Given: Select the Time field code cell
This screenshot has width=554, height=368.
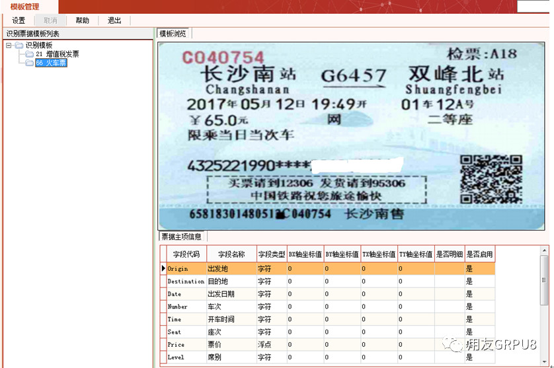Looking at the screenshot, I should (186, 319).
